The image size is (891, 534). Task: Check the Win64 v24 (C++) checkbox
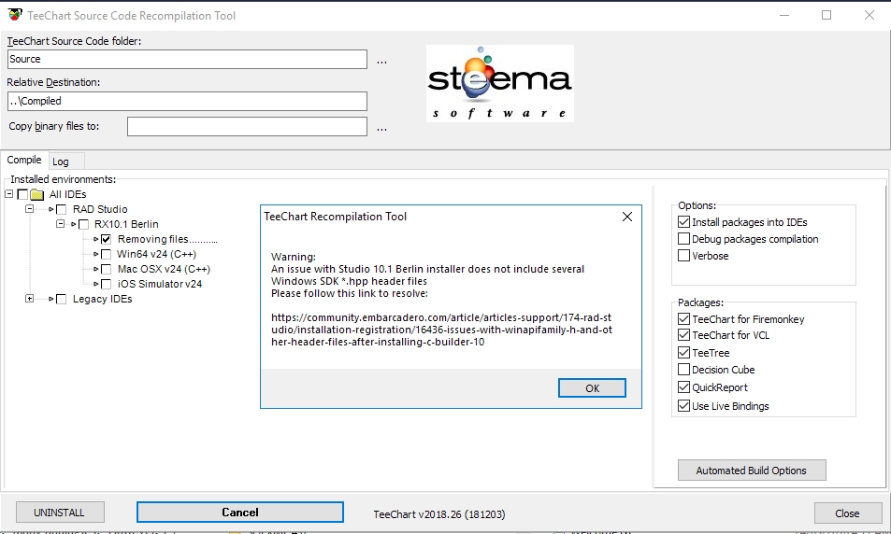(x=106, y=254)
